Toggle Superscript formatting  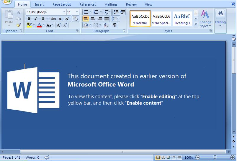pyautogui.click(x=67, y=19)
